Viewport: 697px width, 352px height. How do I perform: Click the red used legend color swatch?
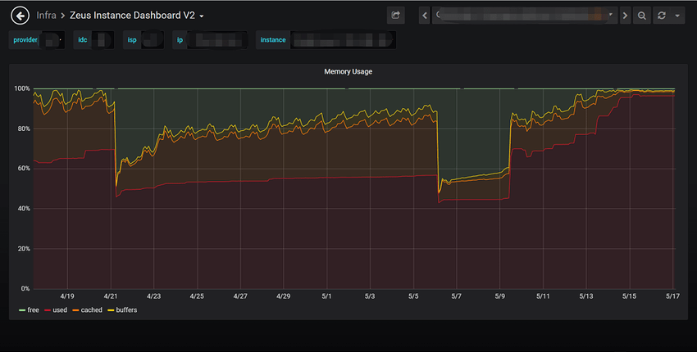pyautogui.click(x=48, y=310)
